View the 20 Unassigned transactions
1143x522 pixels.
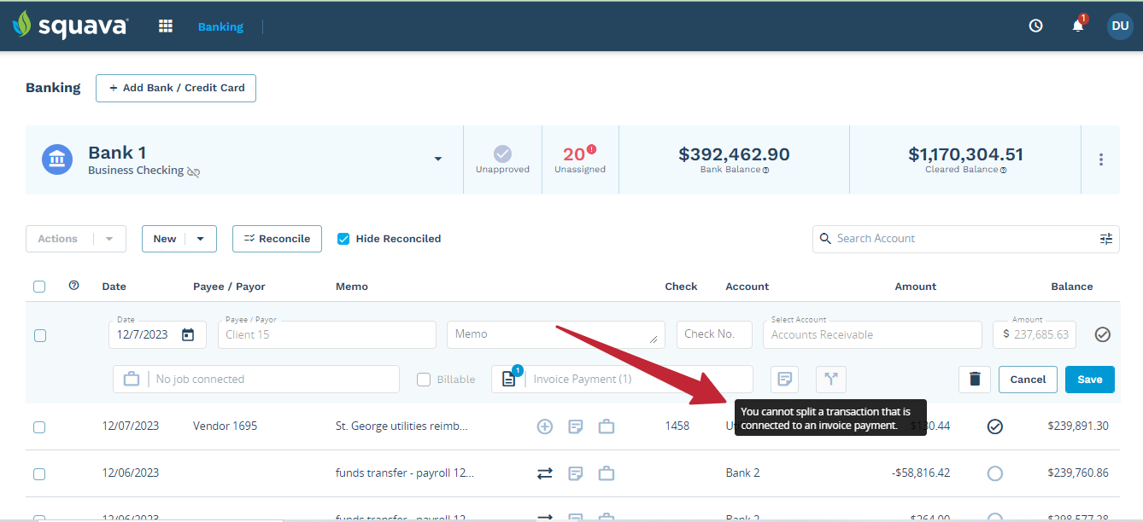point(580,159)
